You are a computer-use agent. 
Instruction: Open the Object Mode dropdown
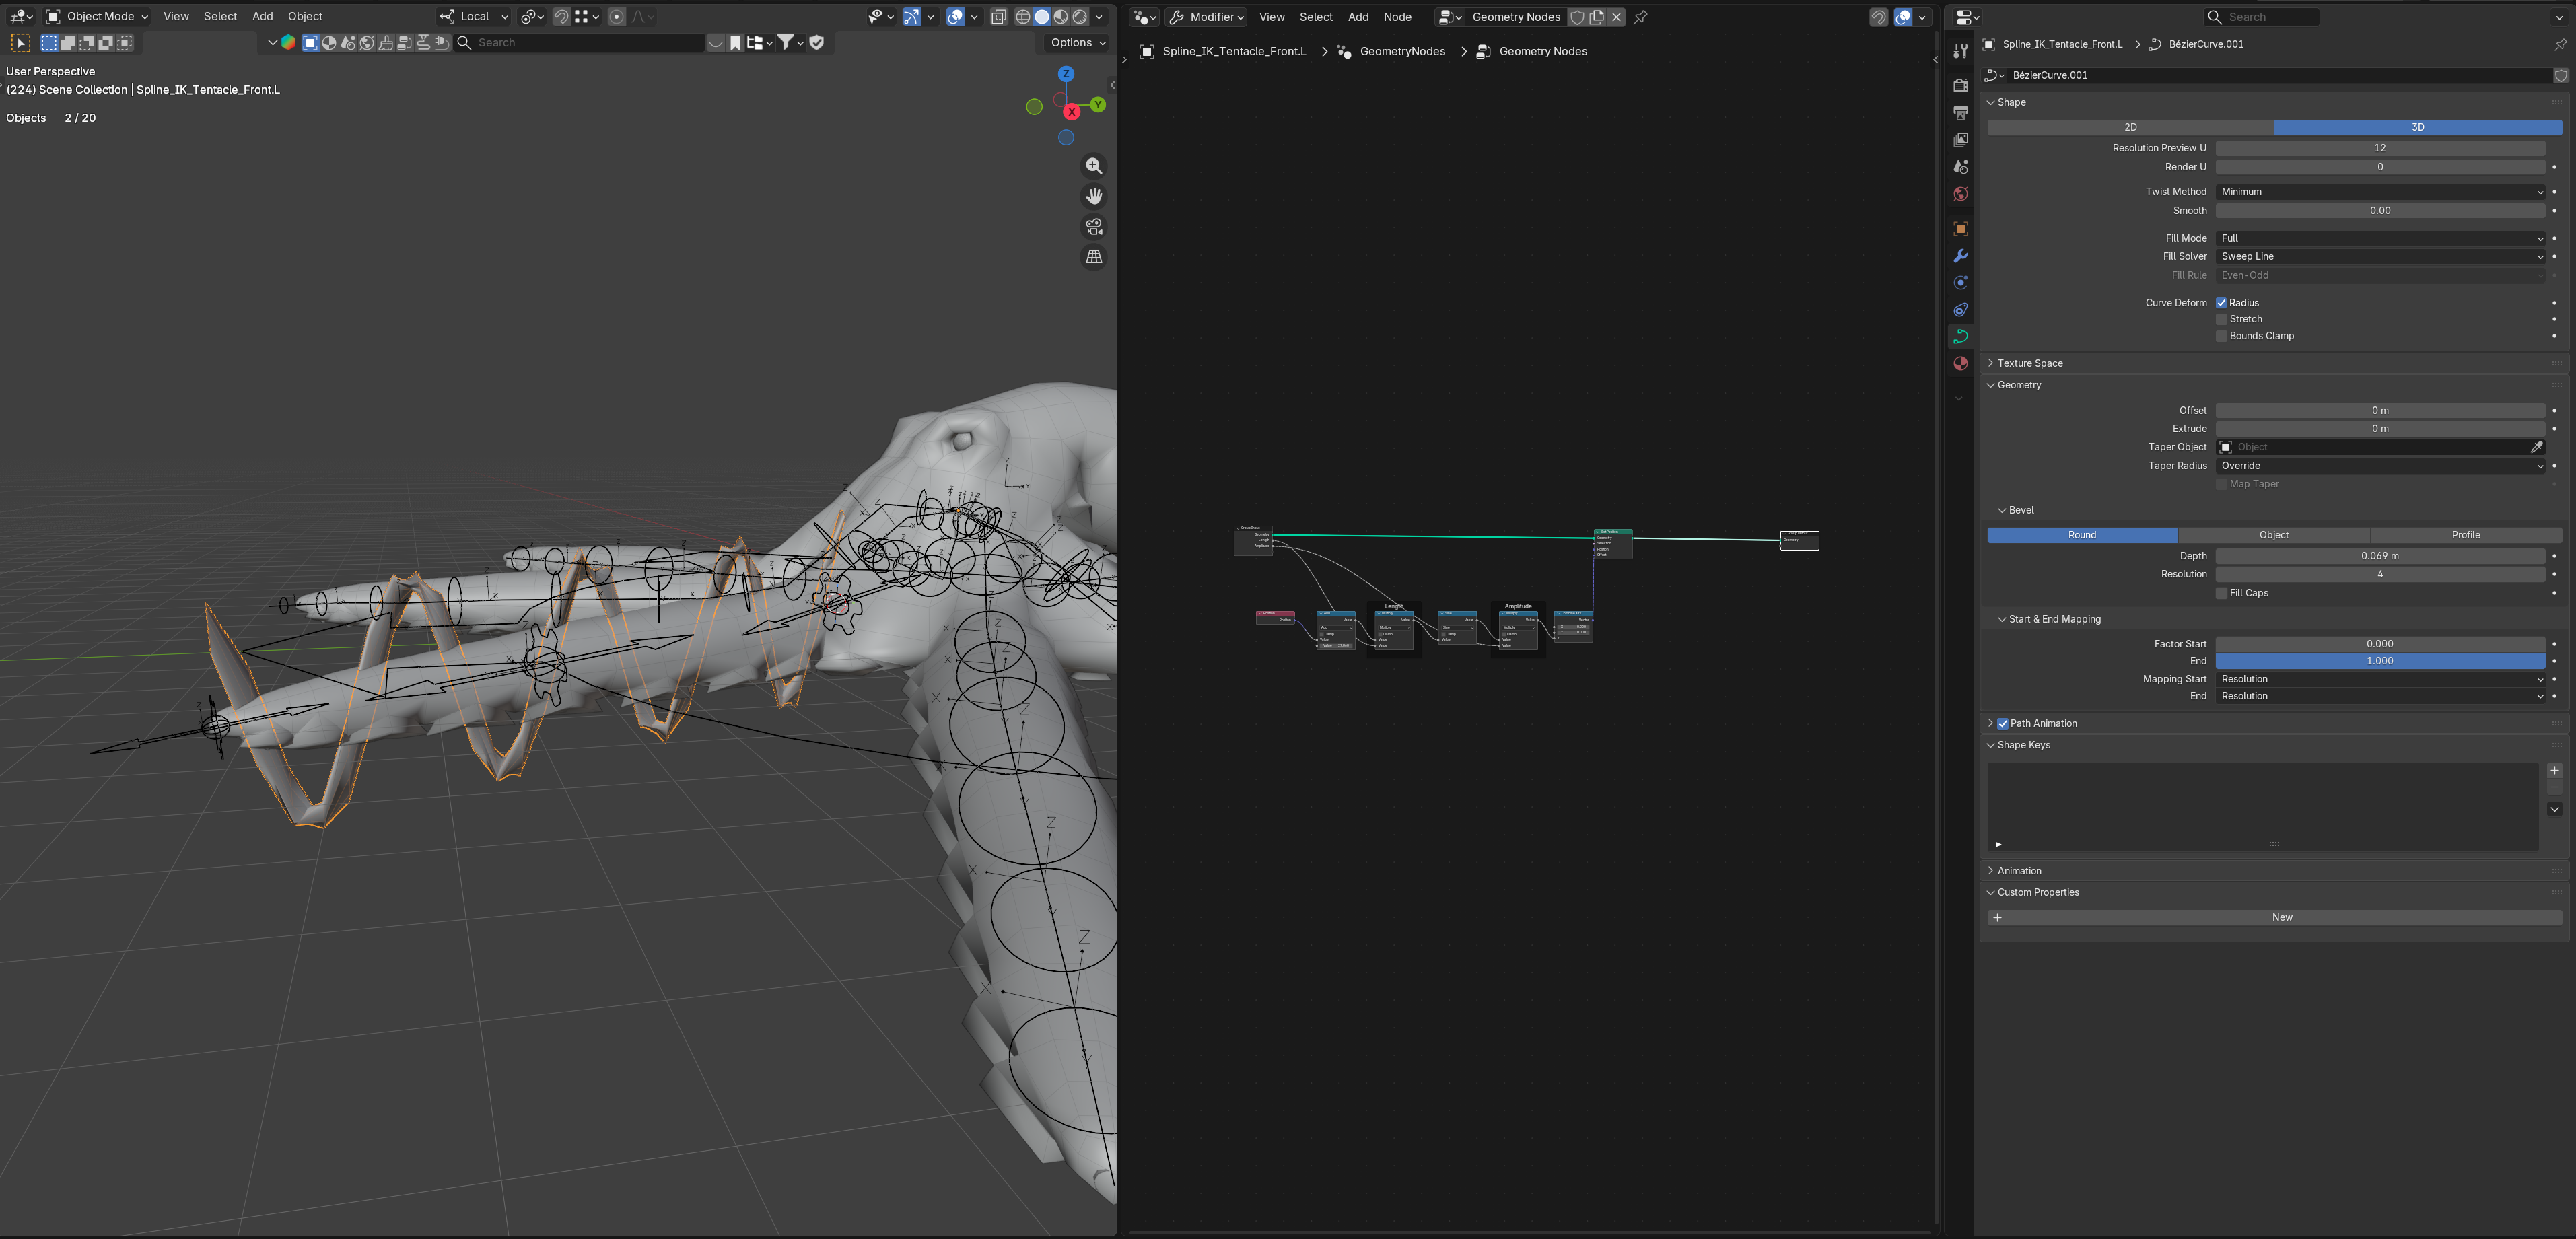tap(98, 17)
